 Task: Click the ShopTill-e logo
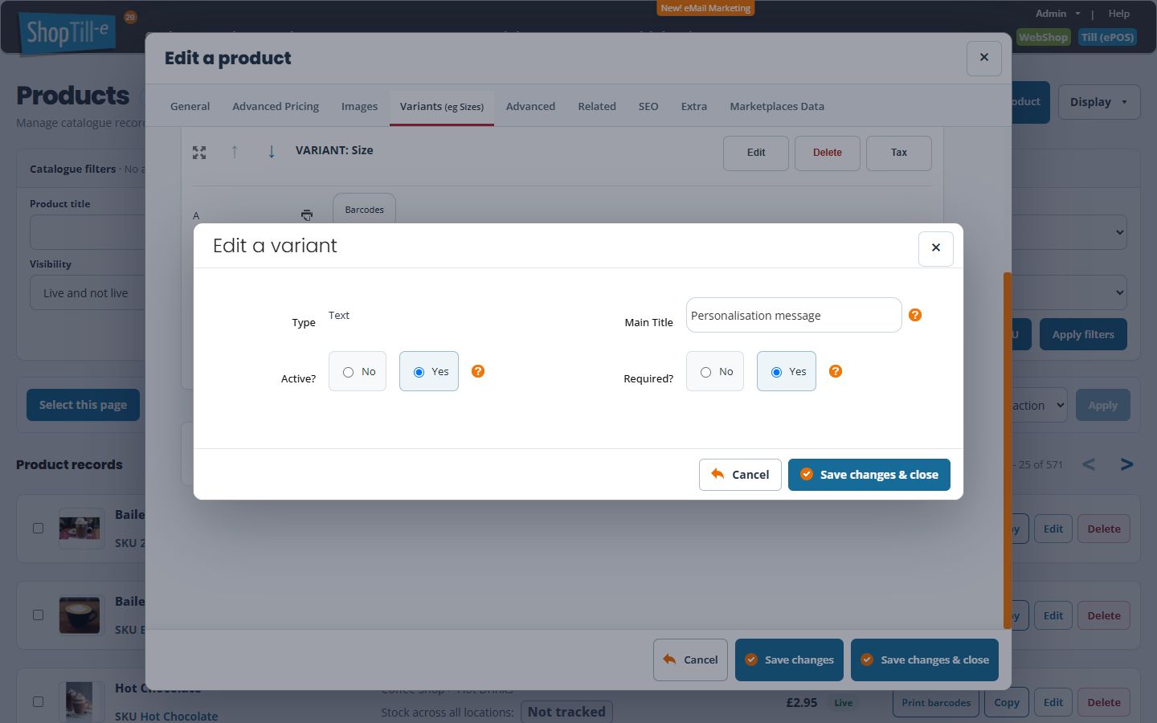[67, 33]
